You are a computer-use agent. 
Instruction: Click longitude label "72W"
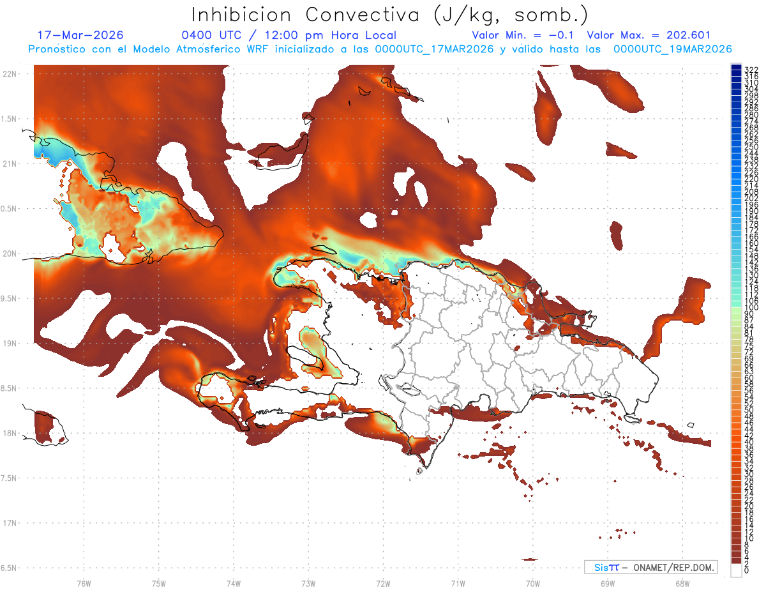pyautogui.click(x=383, y=583)
